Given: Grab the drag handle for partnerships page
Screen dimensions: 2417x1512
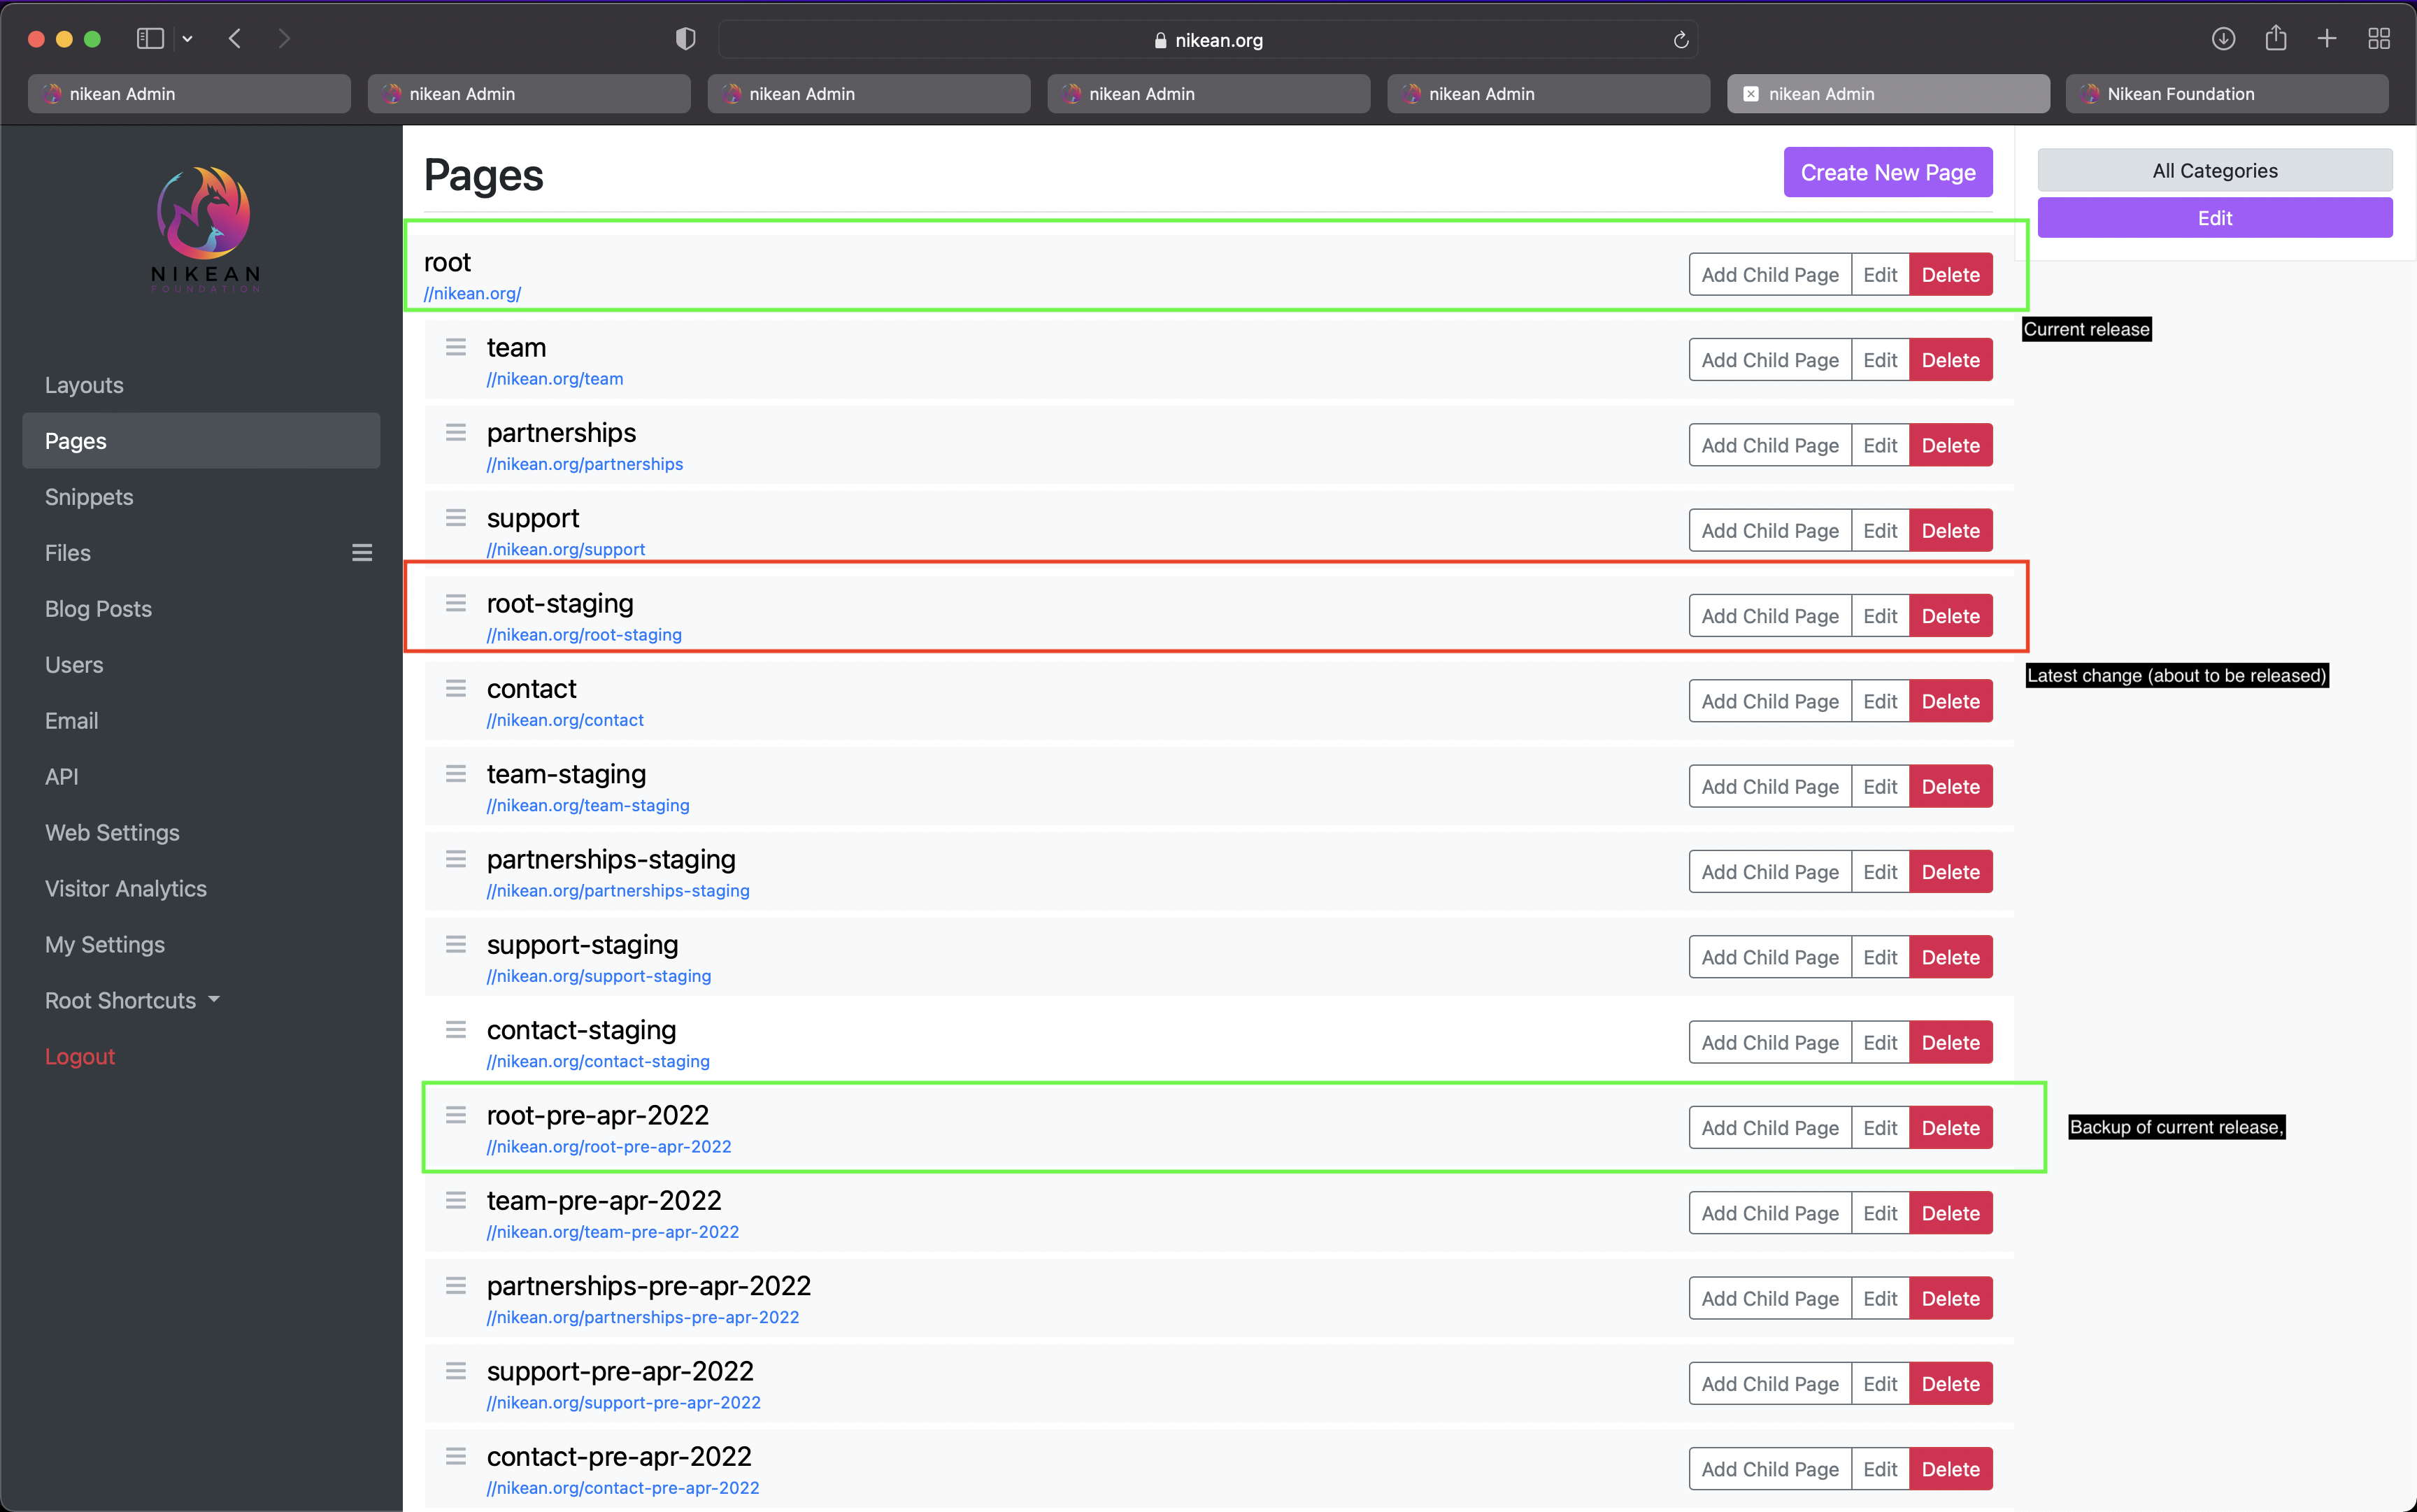Looking at the screenshot, I should point(456,432).
